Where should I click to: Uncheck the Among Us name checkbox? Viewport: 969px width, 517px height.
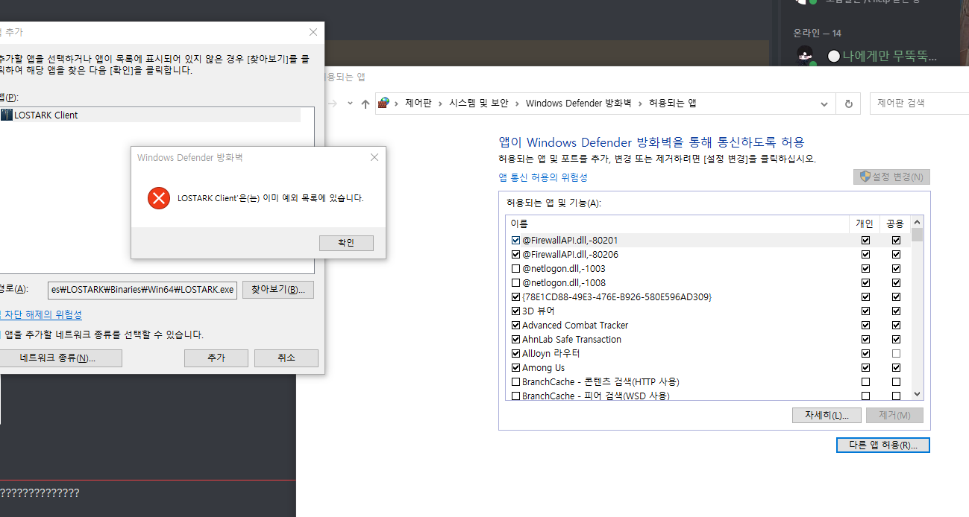(515, 368)
